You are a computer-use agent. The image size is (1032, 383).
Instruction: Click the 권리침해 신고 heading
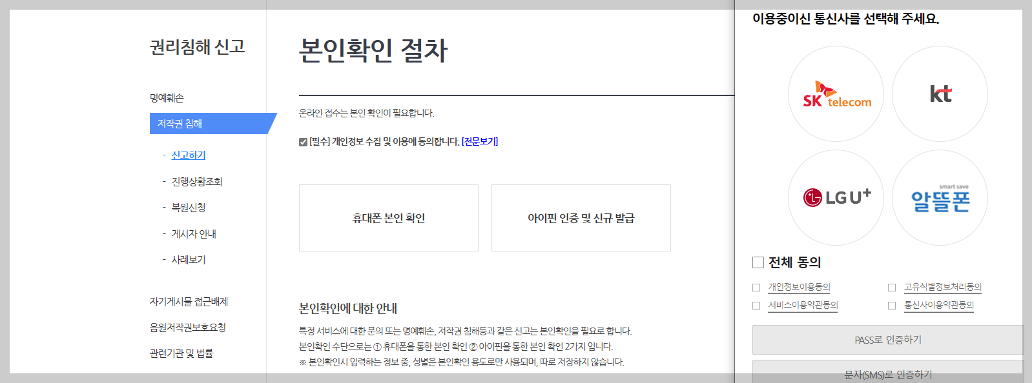[x=198, y=47]
